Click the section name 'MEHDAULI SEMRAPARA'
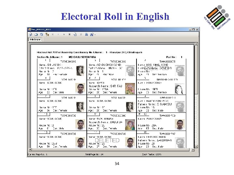This screenshot has height=175, width=234. [x=82, y=57]
